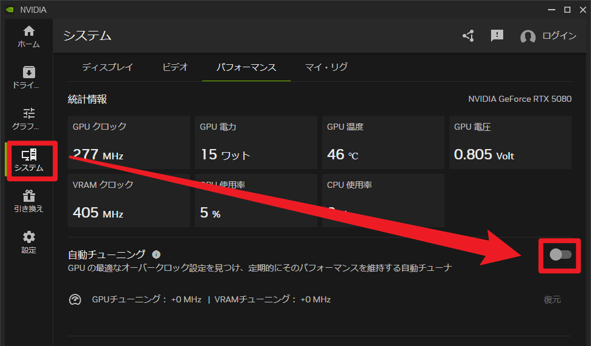
Task: Close the NVIDIA app window
Action: [583, 10]
